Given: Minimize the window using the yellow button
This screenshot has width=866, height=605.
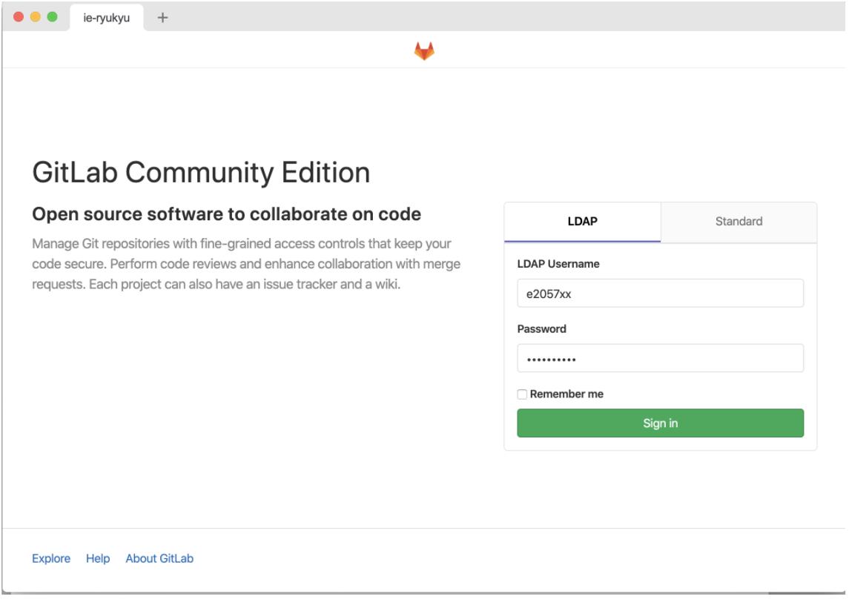Looking at the screenshot, I should pyautogui.click(x=36, y=17).
